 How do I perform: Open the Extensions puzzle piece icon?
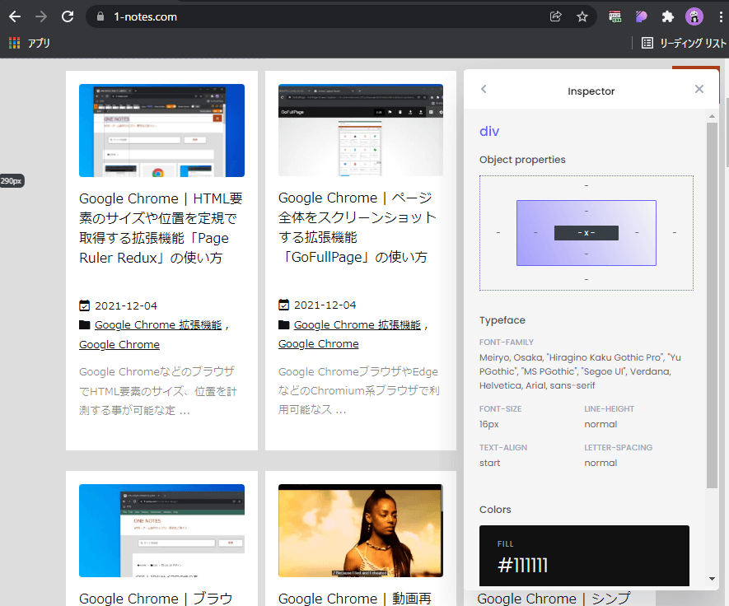tap(668, 16)
